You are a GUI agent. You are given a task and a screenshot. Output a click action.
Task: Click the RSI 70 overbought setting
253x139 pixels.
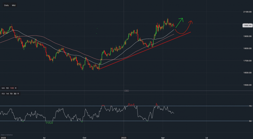pos(11,94)
